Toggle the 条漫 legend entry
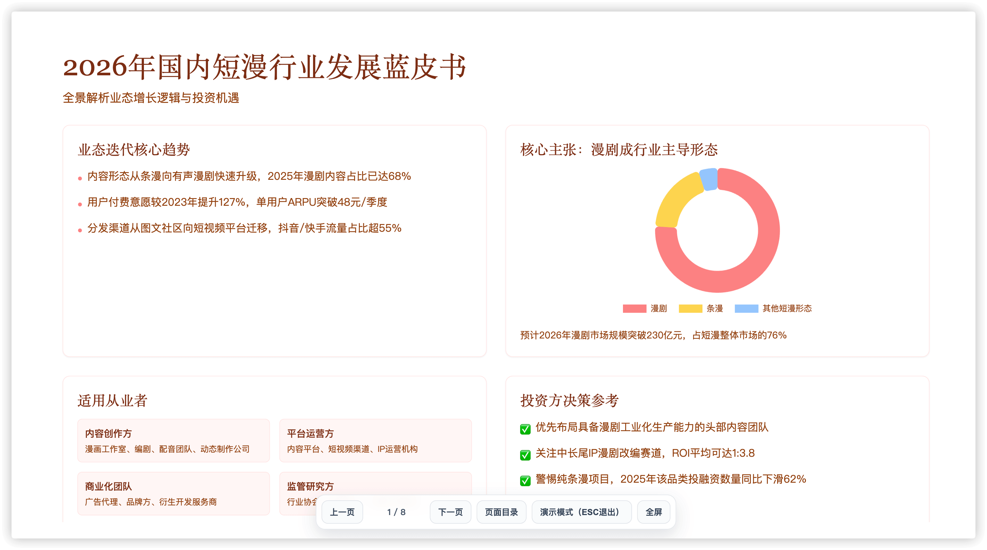 click(701, 309)
